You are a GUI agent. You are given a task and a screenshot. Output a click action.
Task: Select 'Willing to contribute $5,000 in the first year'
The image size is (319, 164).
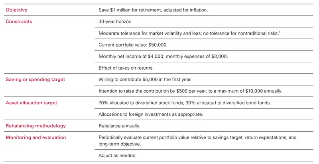point(145,80)
